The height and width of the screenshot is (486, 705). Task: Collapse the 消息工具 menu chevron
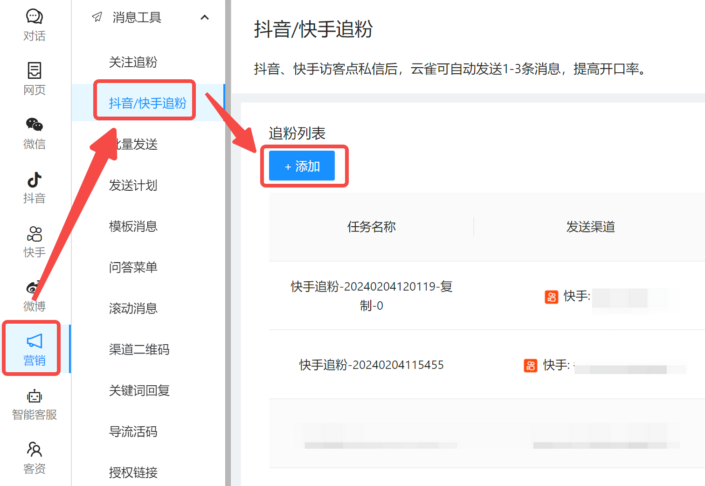[204, 18]
